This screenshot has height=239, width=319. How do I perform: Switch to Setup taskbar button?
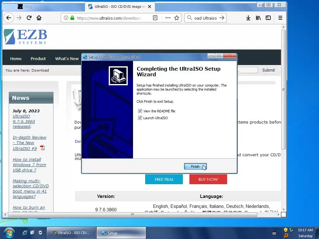(x=121, y=233)
